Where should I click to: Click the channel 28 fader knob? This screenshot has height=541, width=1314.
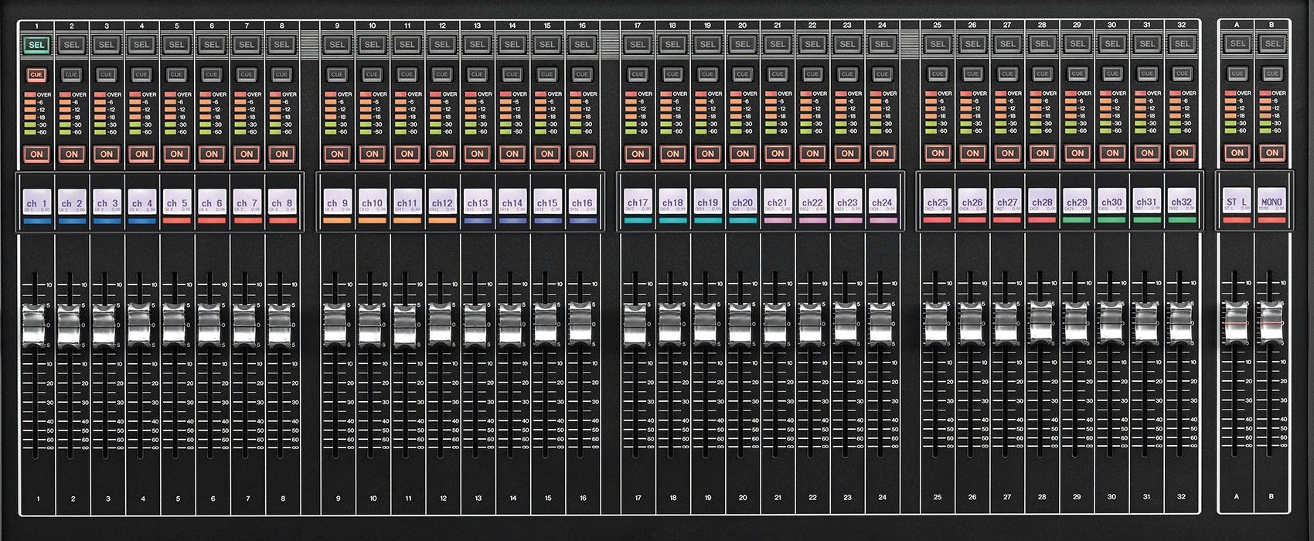click(x=1041, y=322)
